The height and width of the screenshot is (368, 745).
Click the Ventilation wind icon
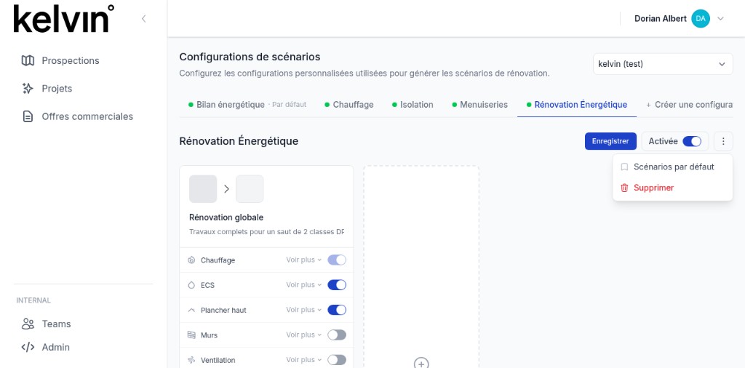pos(191,360)
